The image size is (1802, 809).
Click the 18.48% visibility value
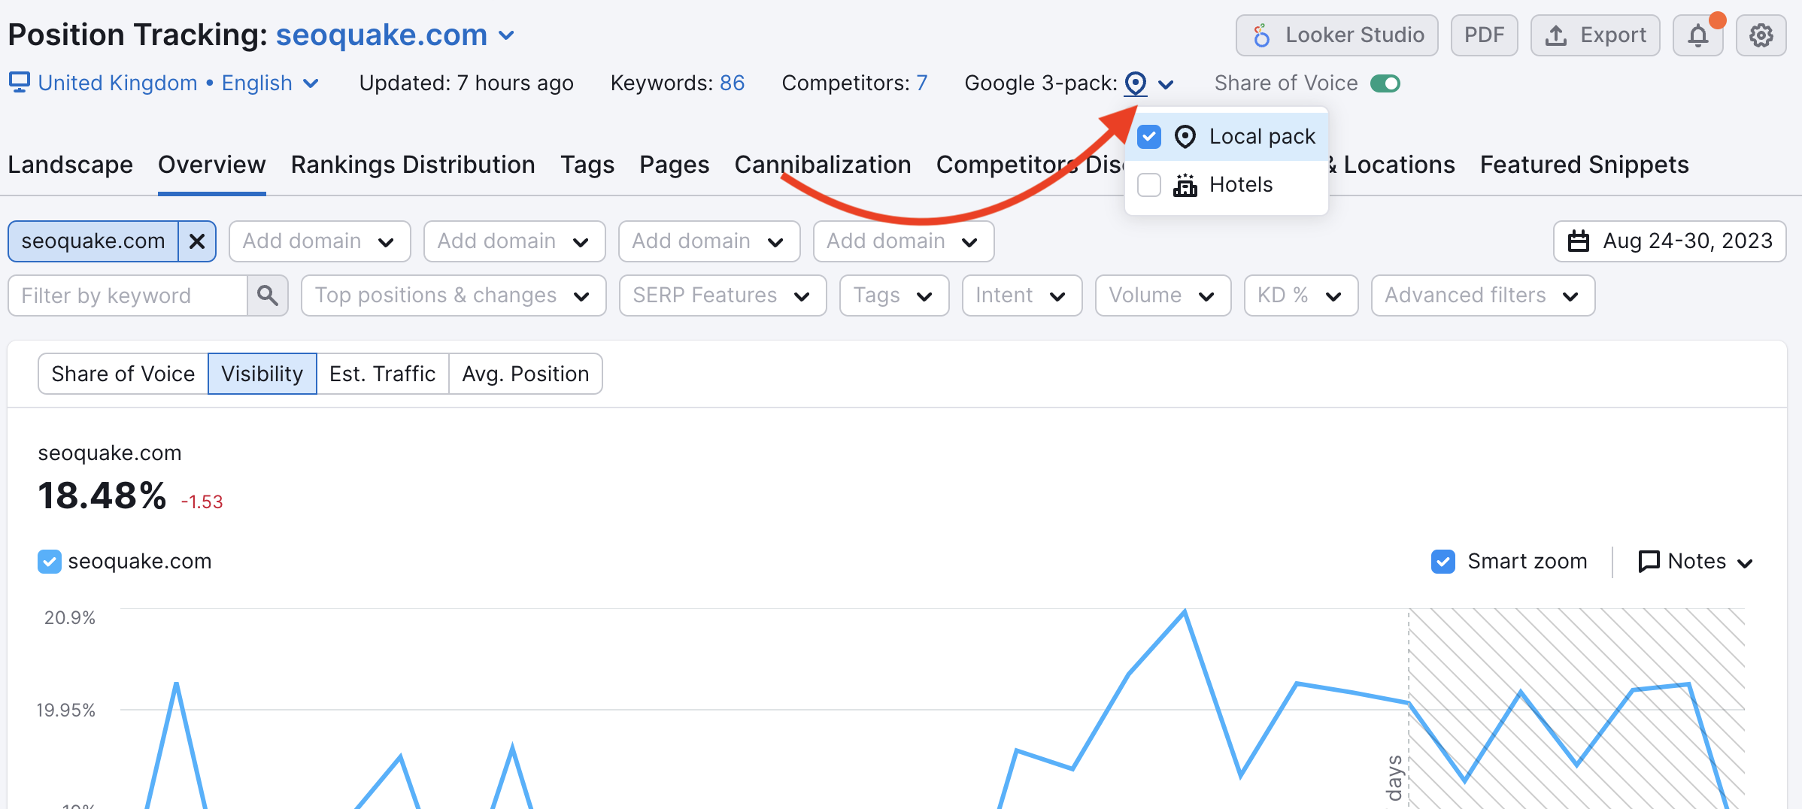coord(102,496)
